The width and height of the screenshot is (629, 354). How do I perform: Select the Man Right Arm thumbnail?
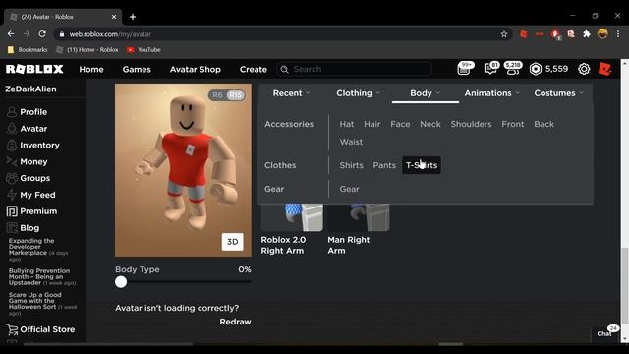(358, 217)
